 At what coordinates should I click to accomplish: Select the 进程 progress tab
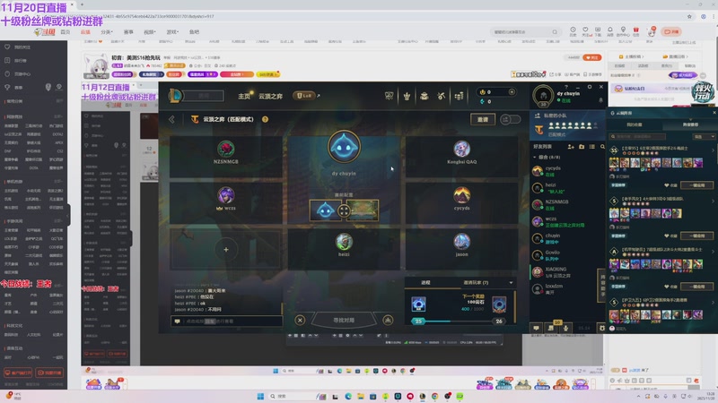coord(425,283)
